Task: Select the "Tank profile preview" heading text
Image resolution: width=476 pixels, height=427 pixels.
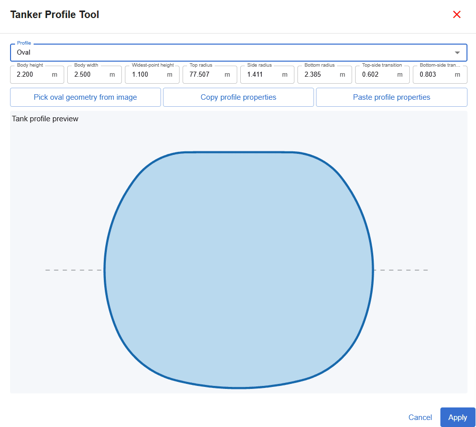Action: pos(45,119)
